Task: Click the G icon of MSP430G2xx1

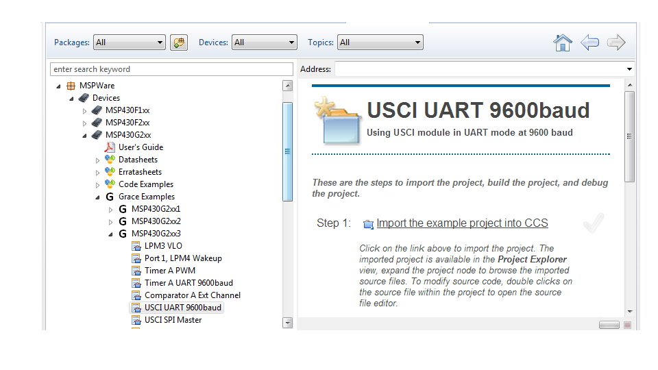Action: tap(123, 209)
